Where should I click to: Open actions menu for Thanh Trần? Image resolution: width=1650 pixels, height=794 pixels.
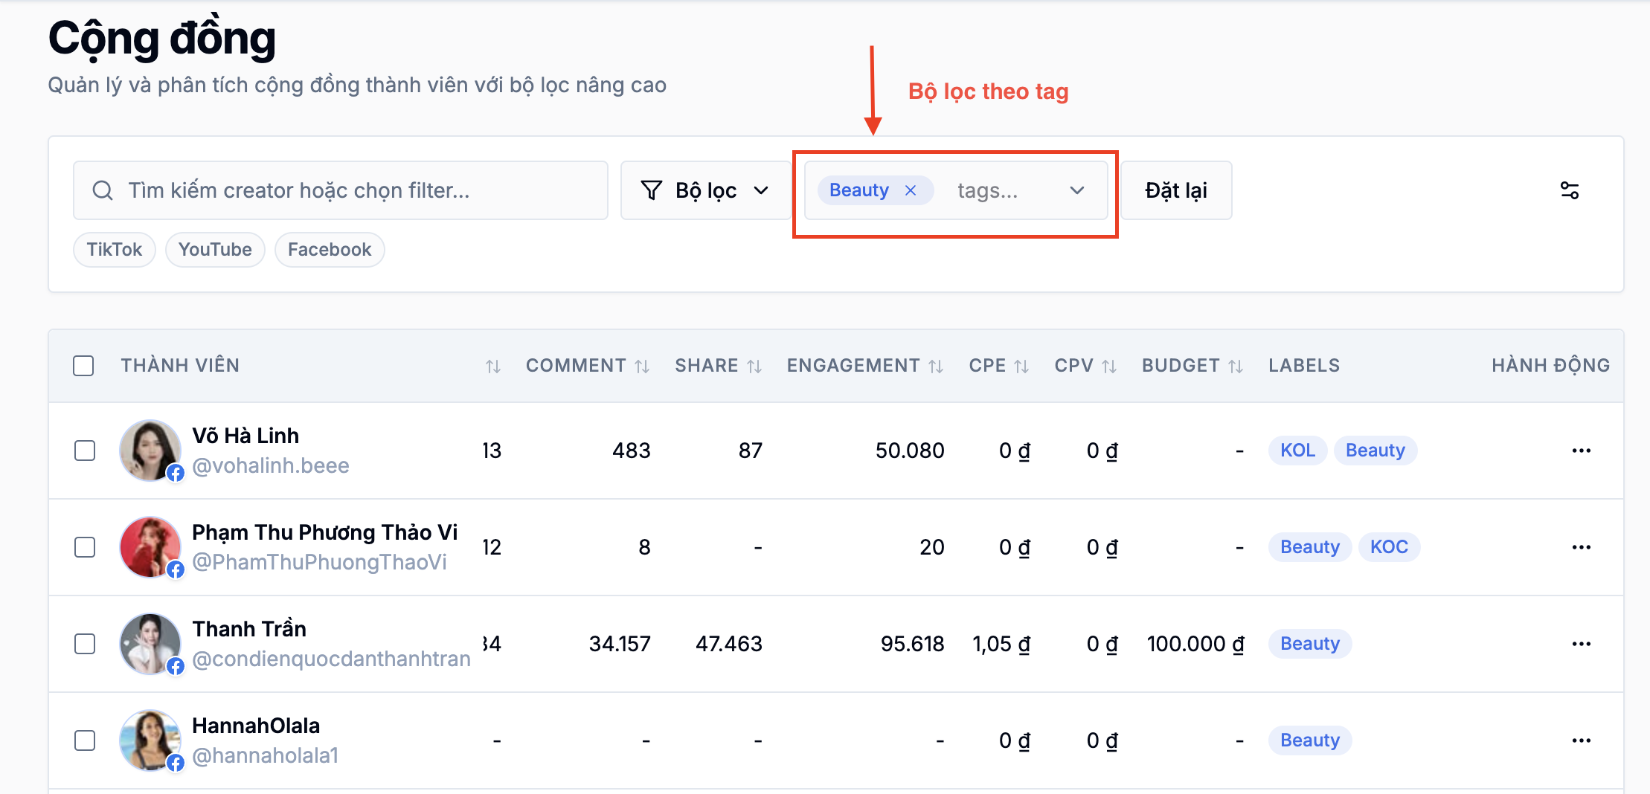(1581, 644)
